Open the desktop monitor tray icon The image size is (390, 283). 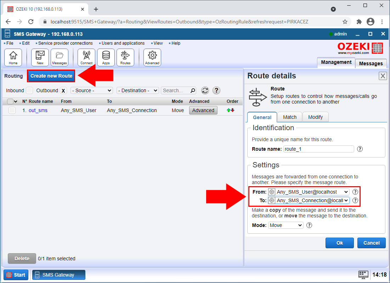click(x=363, y=274)
